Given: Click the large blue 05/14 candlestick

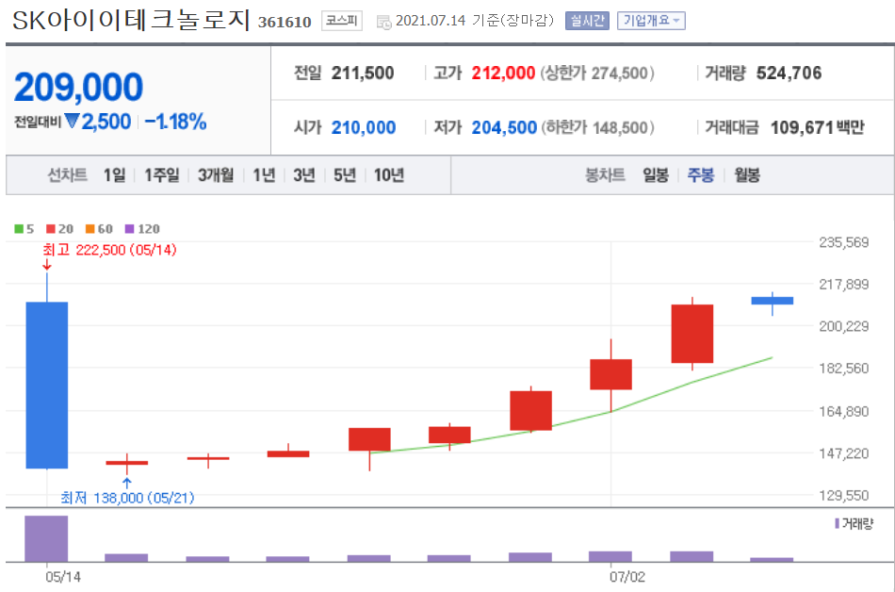Looking at the screenshot, I should (x=47, y=385).
